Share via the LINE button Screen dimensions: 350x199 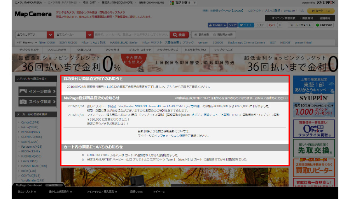click(324, 25)
